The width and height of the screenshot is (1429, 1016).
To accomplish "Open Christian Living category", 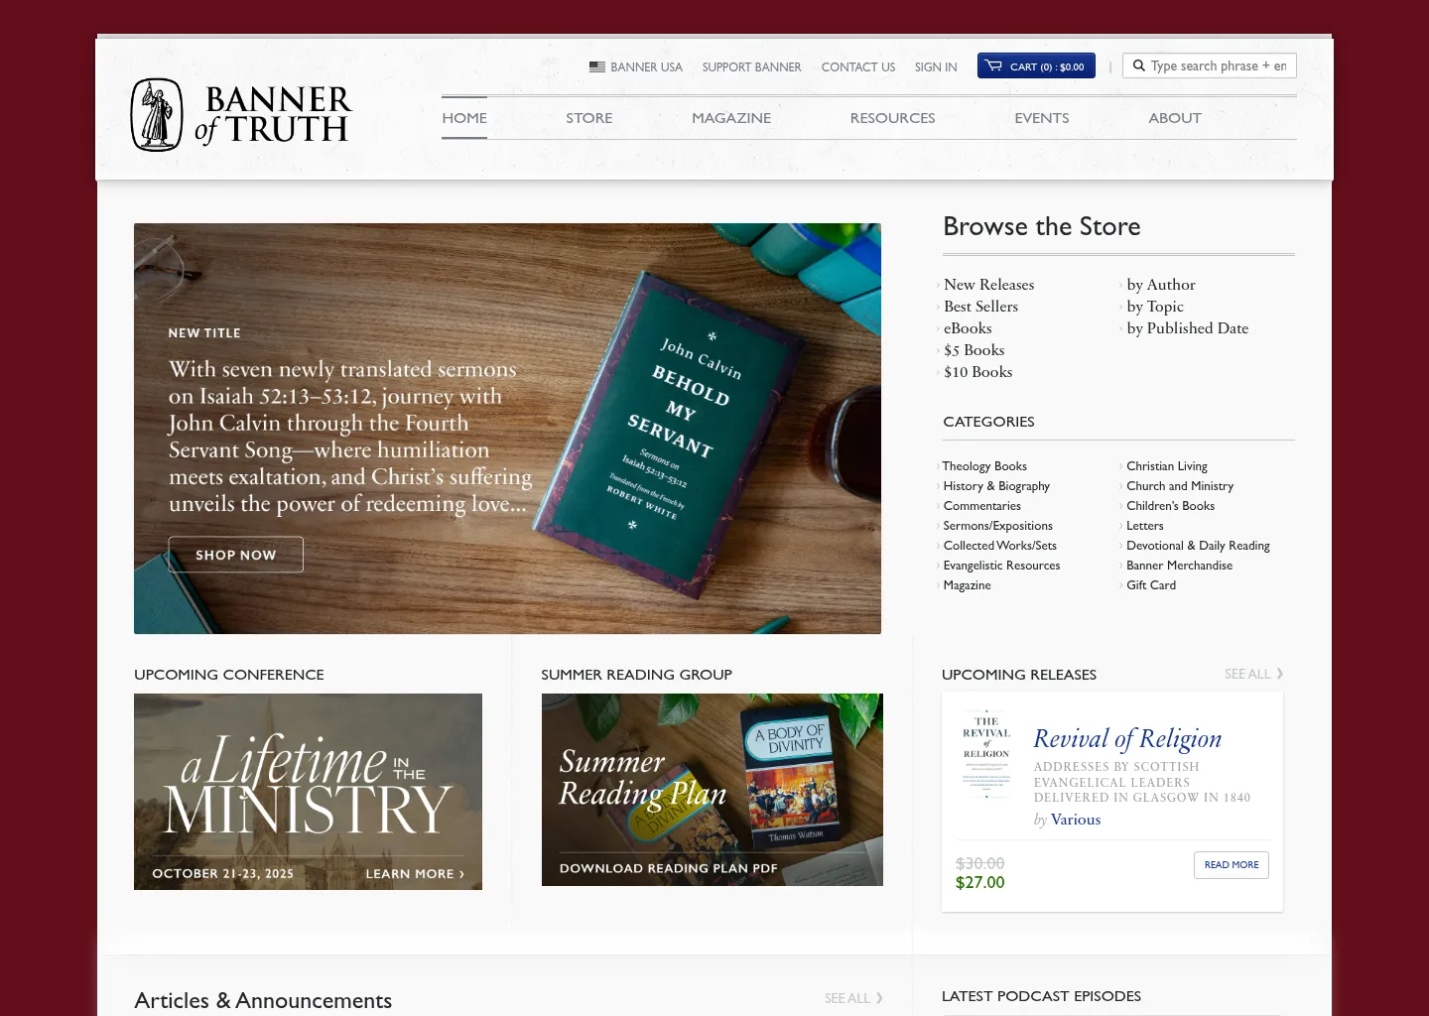I will 1167,466.
